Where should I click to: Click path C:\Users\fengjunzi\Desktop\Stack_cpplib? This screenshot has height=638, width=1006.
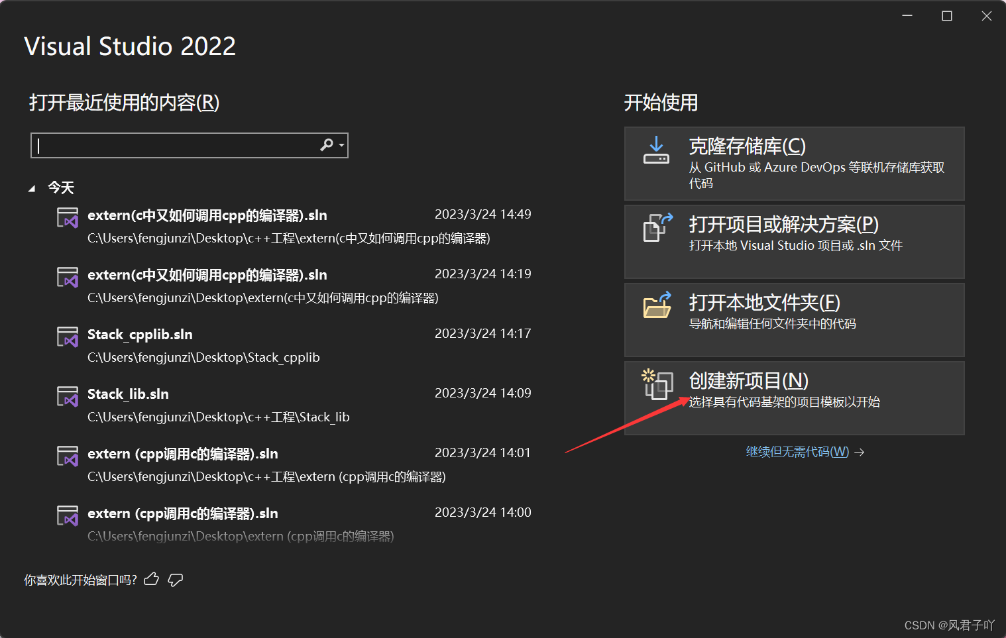tap(203, 358)
